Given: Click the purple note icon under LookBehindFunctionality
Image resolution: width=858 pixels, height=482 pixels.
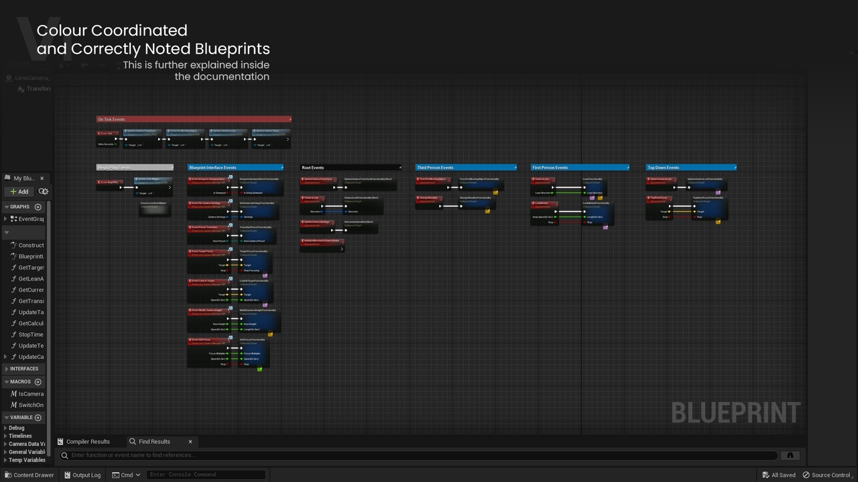Looking at the screenshot, I should pos(605,228).
